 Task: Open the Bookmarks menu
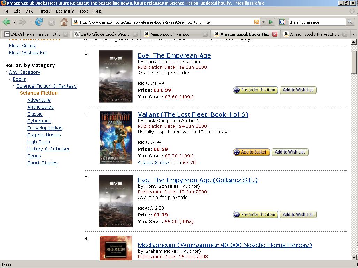65,11
